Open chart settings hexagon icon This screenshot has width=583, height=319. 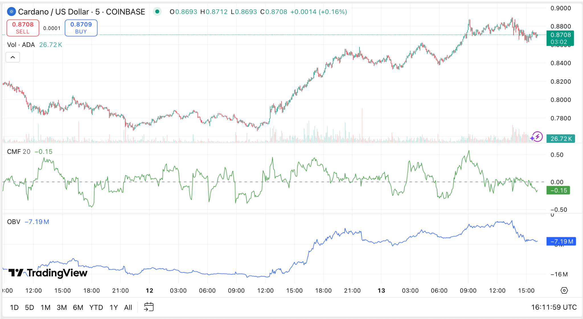coord(564,290)
